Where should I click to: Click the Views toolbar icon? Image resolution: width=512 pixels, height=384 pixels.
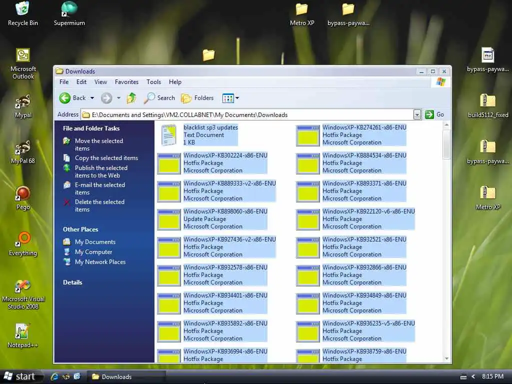coord(228,98)
